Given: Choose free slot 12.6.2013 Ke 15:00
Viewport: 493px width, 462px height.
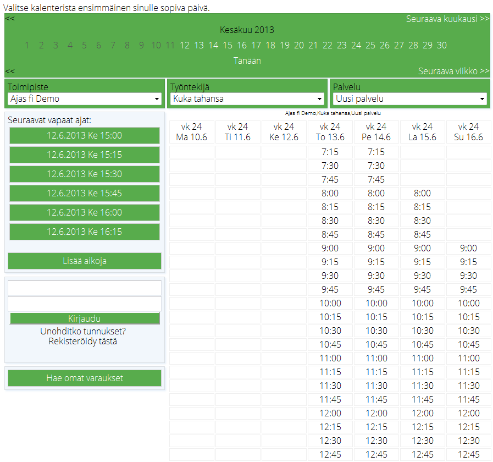Looking at the screenshot, I should 85,135.
